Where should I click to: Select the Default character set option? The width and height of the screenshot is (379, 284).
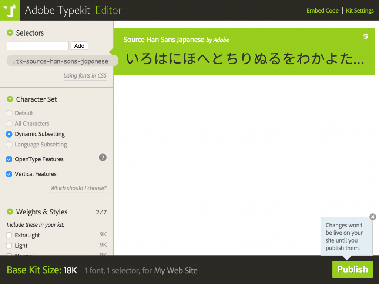9,113
